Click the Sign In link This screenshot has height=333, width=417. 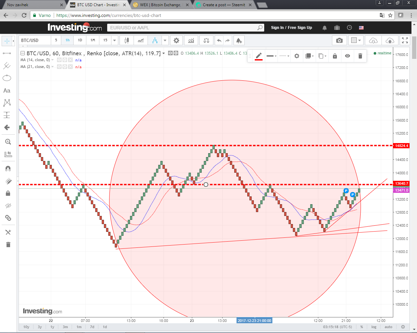pyautogui.click(x=277, y=28)
